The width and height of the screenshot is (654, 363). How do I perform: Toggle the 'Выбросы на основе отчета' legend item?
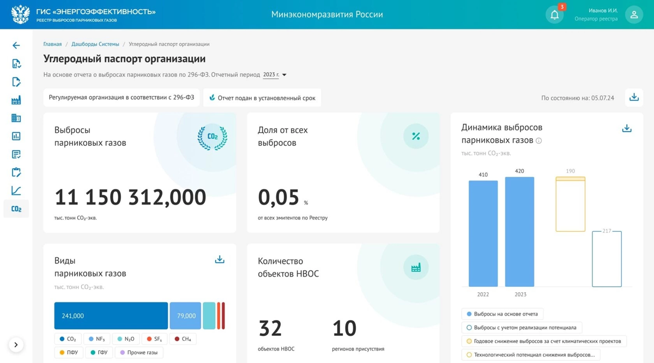(502, 314)
